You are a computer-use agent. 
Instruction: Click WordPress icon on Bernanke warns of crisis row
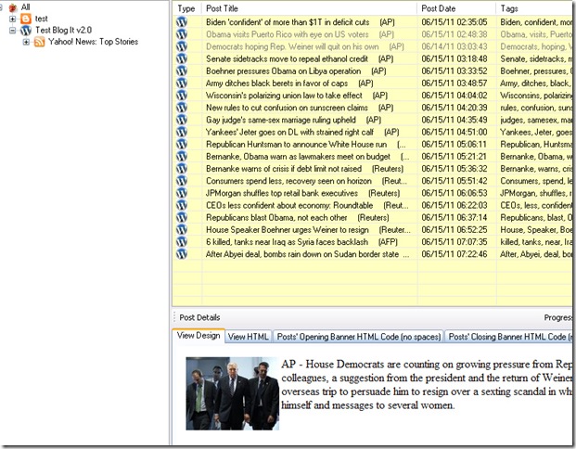[182, 168]
